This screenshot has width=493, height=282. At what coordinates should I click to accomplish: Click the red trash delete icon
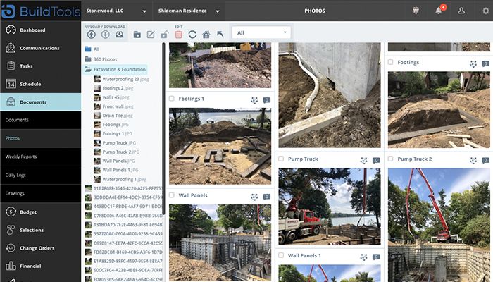179,35
